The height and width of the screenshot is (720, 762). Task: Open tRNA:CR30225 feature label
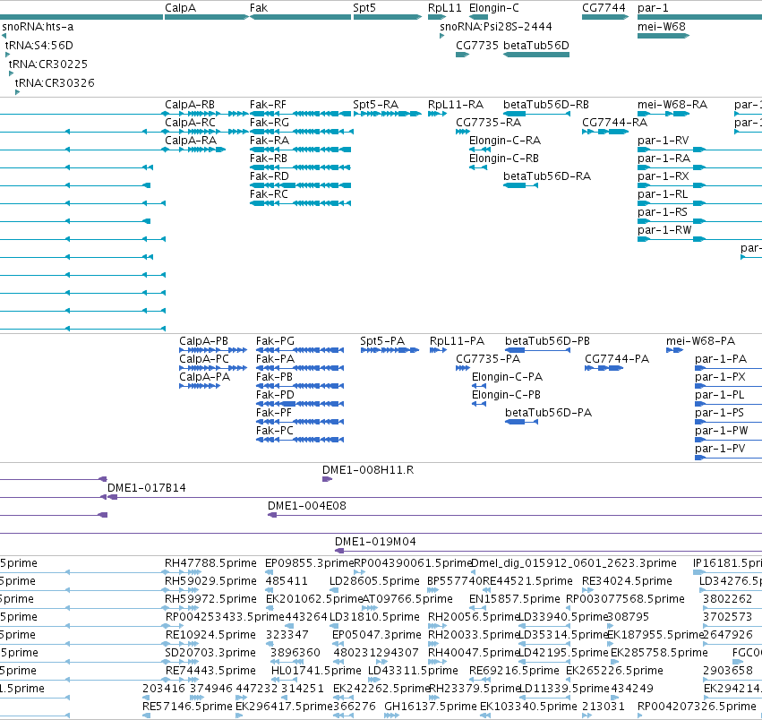(48, 64)
